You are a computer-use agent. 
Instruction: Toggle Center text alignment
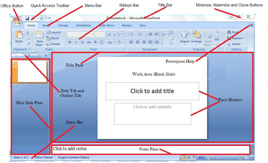point(137,42)
